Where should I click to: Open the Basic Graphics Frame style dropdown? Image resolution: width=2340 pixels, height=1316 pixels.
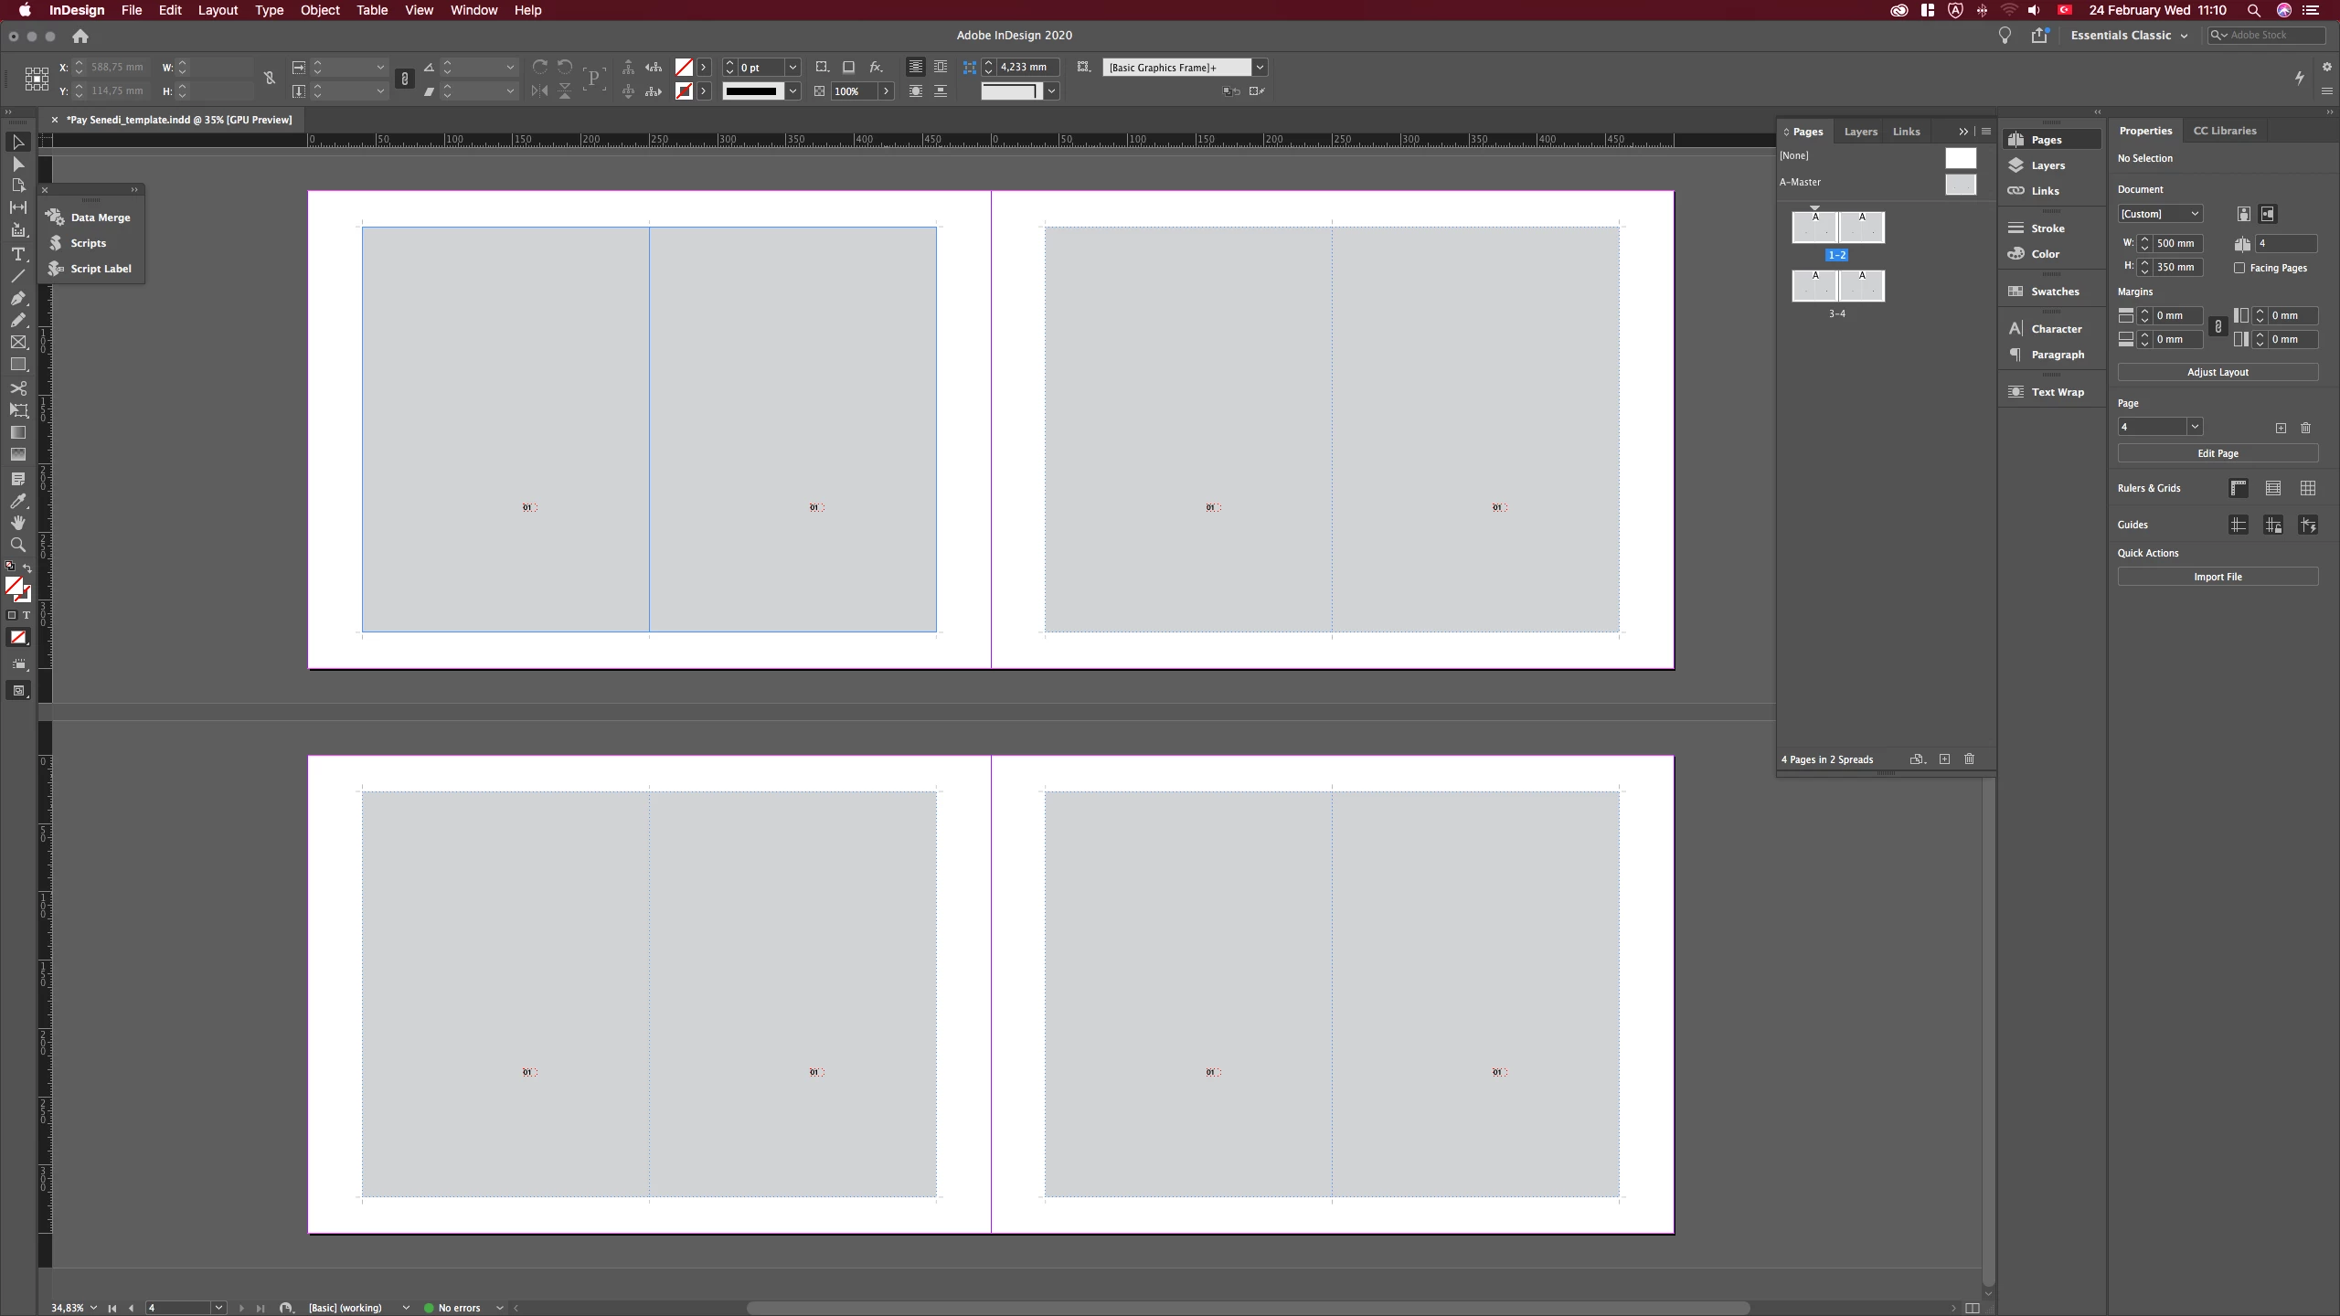click(x=1260, y=68)
